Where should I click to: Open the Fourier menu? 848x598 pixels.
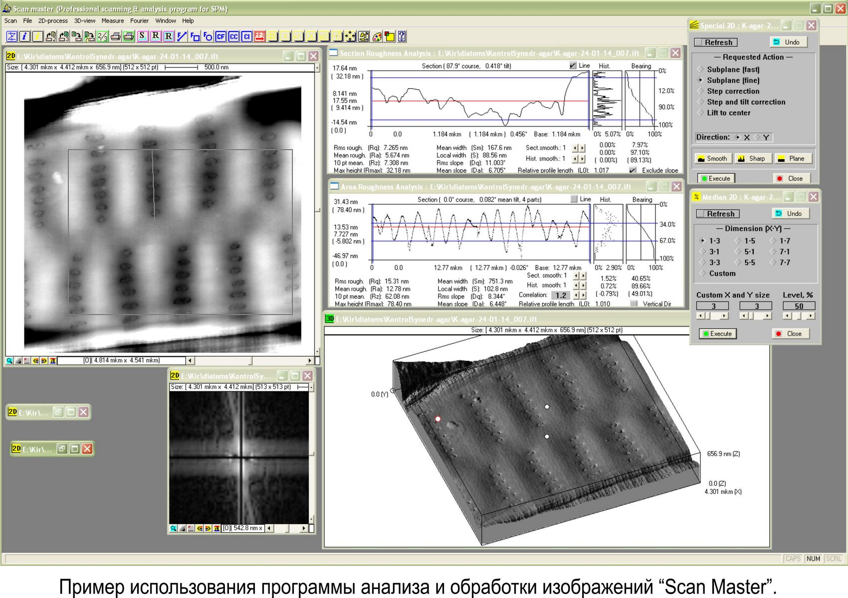(139, 21)
